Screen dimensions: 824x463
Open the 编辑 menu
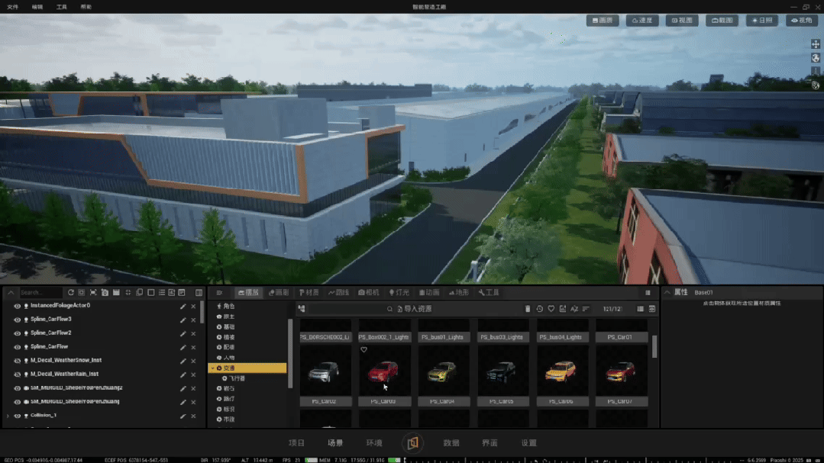(x=37, y=7)
